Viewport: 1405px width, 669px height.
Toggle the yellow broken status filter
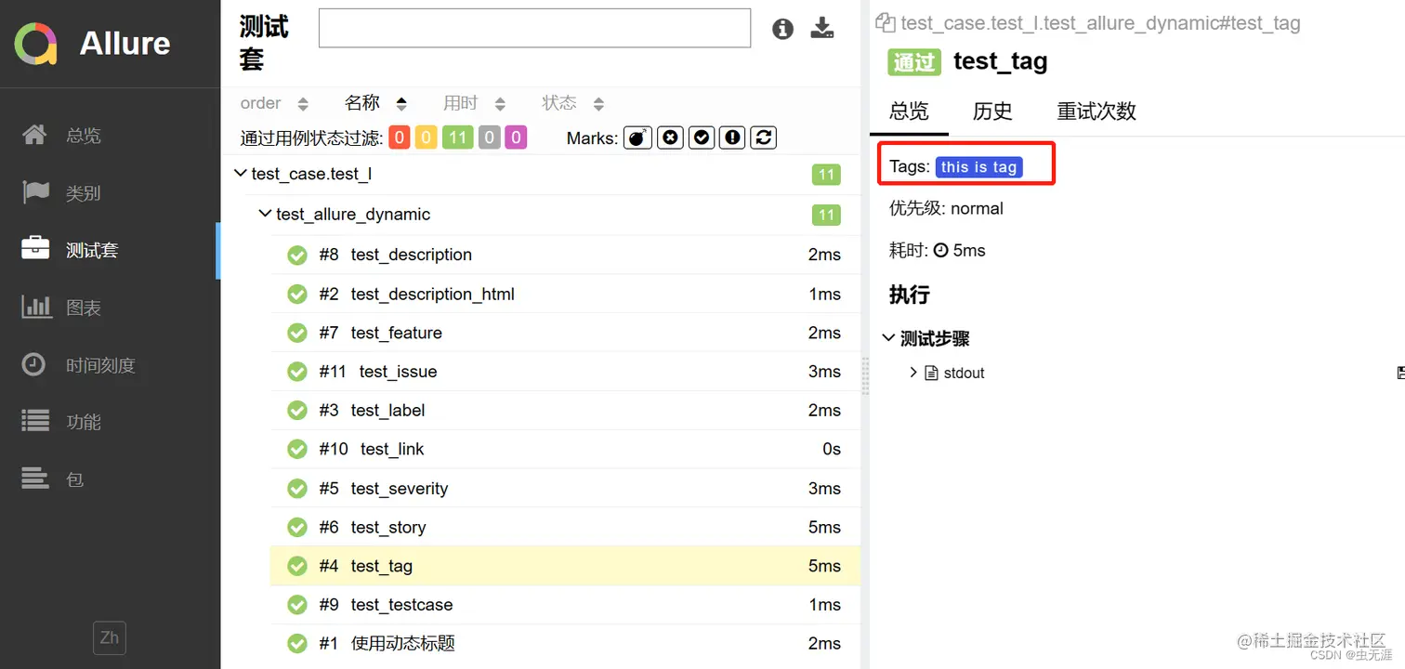tap(427, 138)
